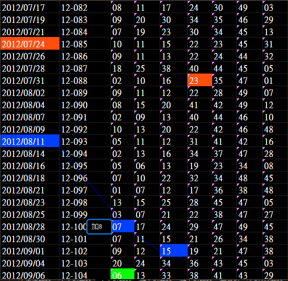This screenshot has height=281, width=288.
Task: Click the date cell 2012/08/30
Action: tap(24, 239)
